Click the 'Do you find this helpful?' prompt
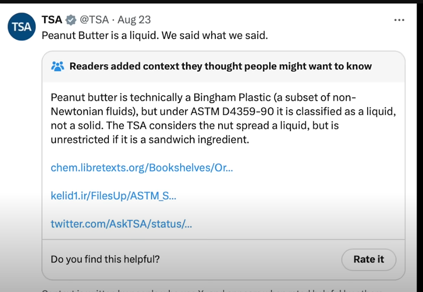 pyautogui.click(x=105, y=260)
